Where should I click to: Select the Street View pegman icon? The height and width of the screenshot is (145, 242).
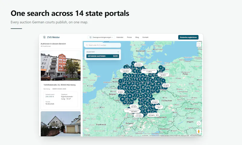pyautogui.click(x=199, y=131)
